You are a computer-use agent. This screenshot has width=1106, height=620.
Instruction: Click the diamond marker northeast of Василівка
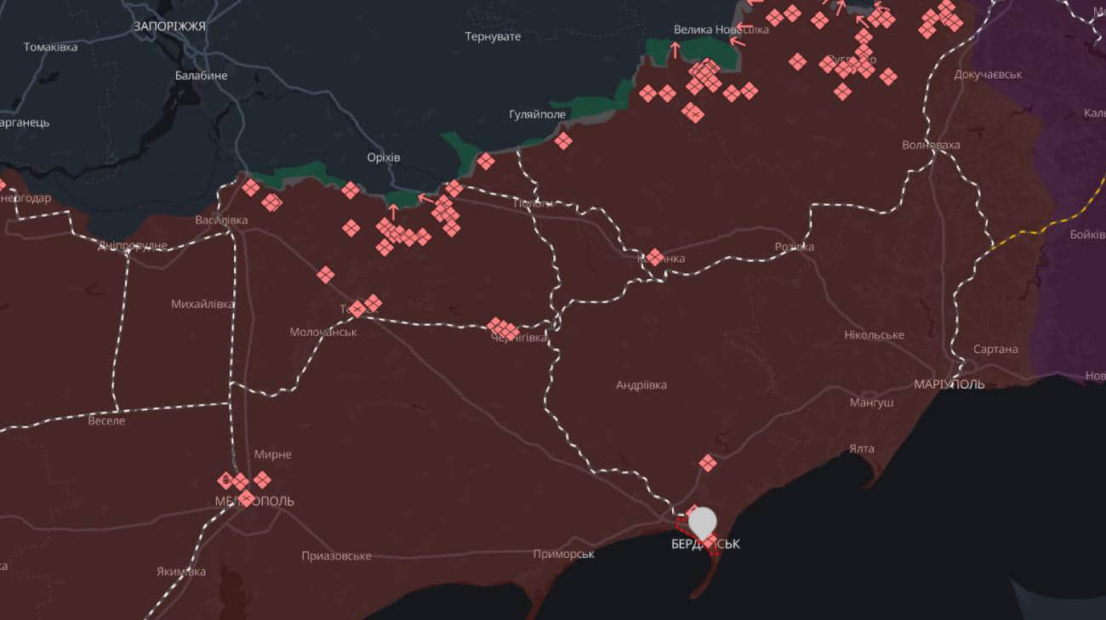(x=251, y=187)
